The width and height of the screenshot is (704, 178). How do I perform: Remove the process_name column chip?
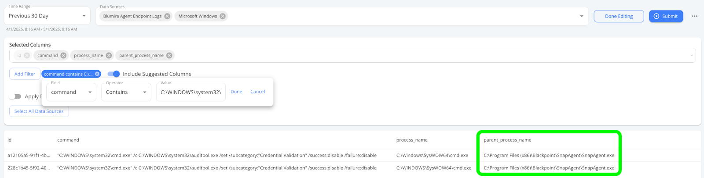[109, 55]
